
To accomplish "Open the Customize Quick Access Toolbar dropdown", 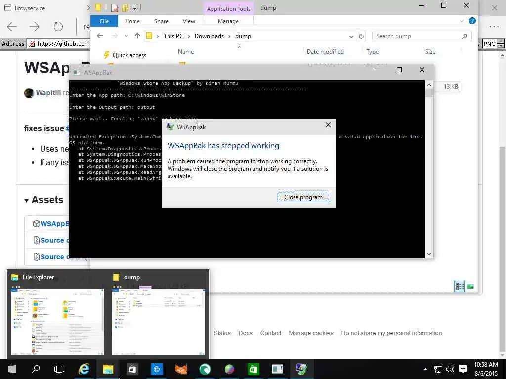I will point(134,8).
